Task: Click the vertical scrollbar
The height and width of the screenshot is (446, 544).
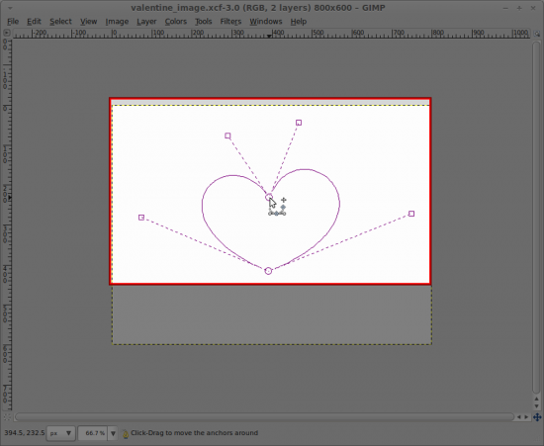Action: click(537, 218)
